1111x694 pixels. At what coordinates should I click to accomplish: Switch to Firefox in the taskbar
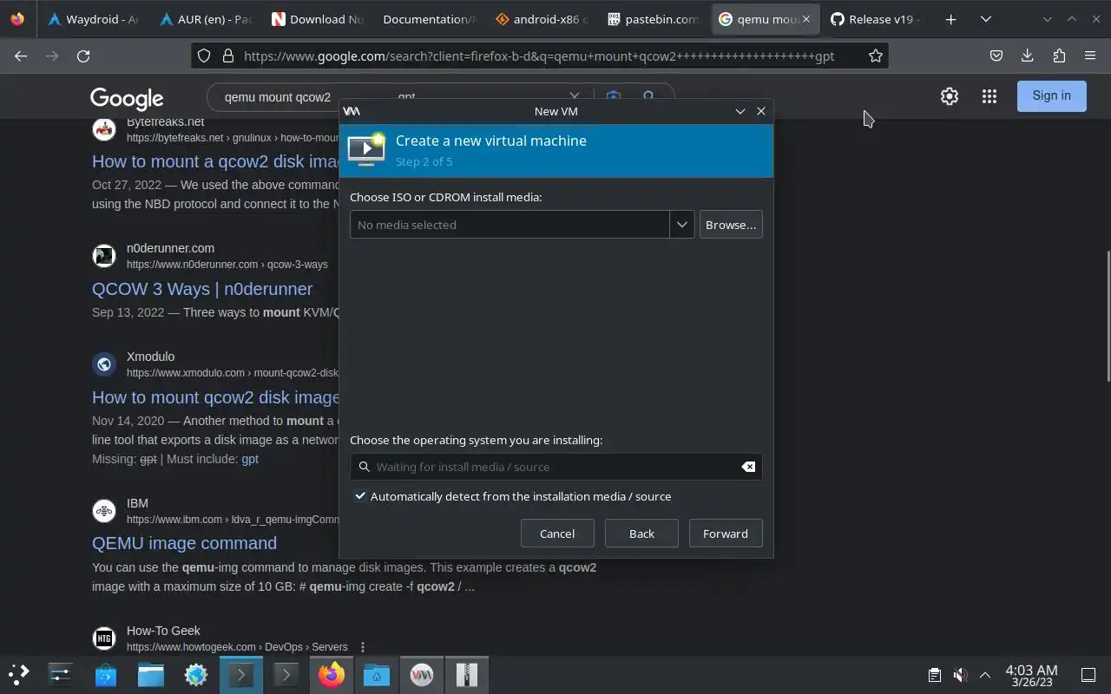point(332,674)
